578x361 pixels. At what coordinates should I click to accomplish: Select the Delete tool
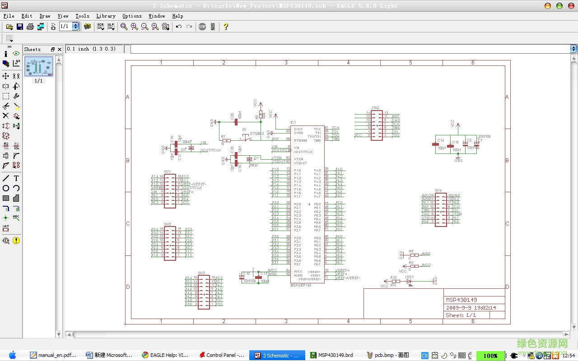pos(6,115)
